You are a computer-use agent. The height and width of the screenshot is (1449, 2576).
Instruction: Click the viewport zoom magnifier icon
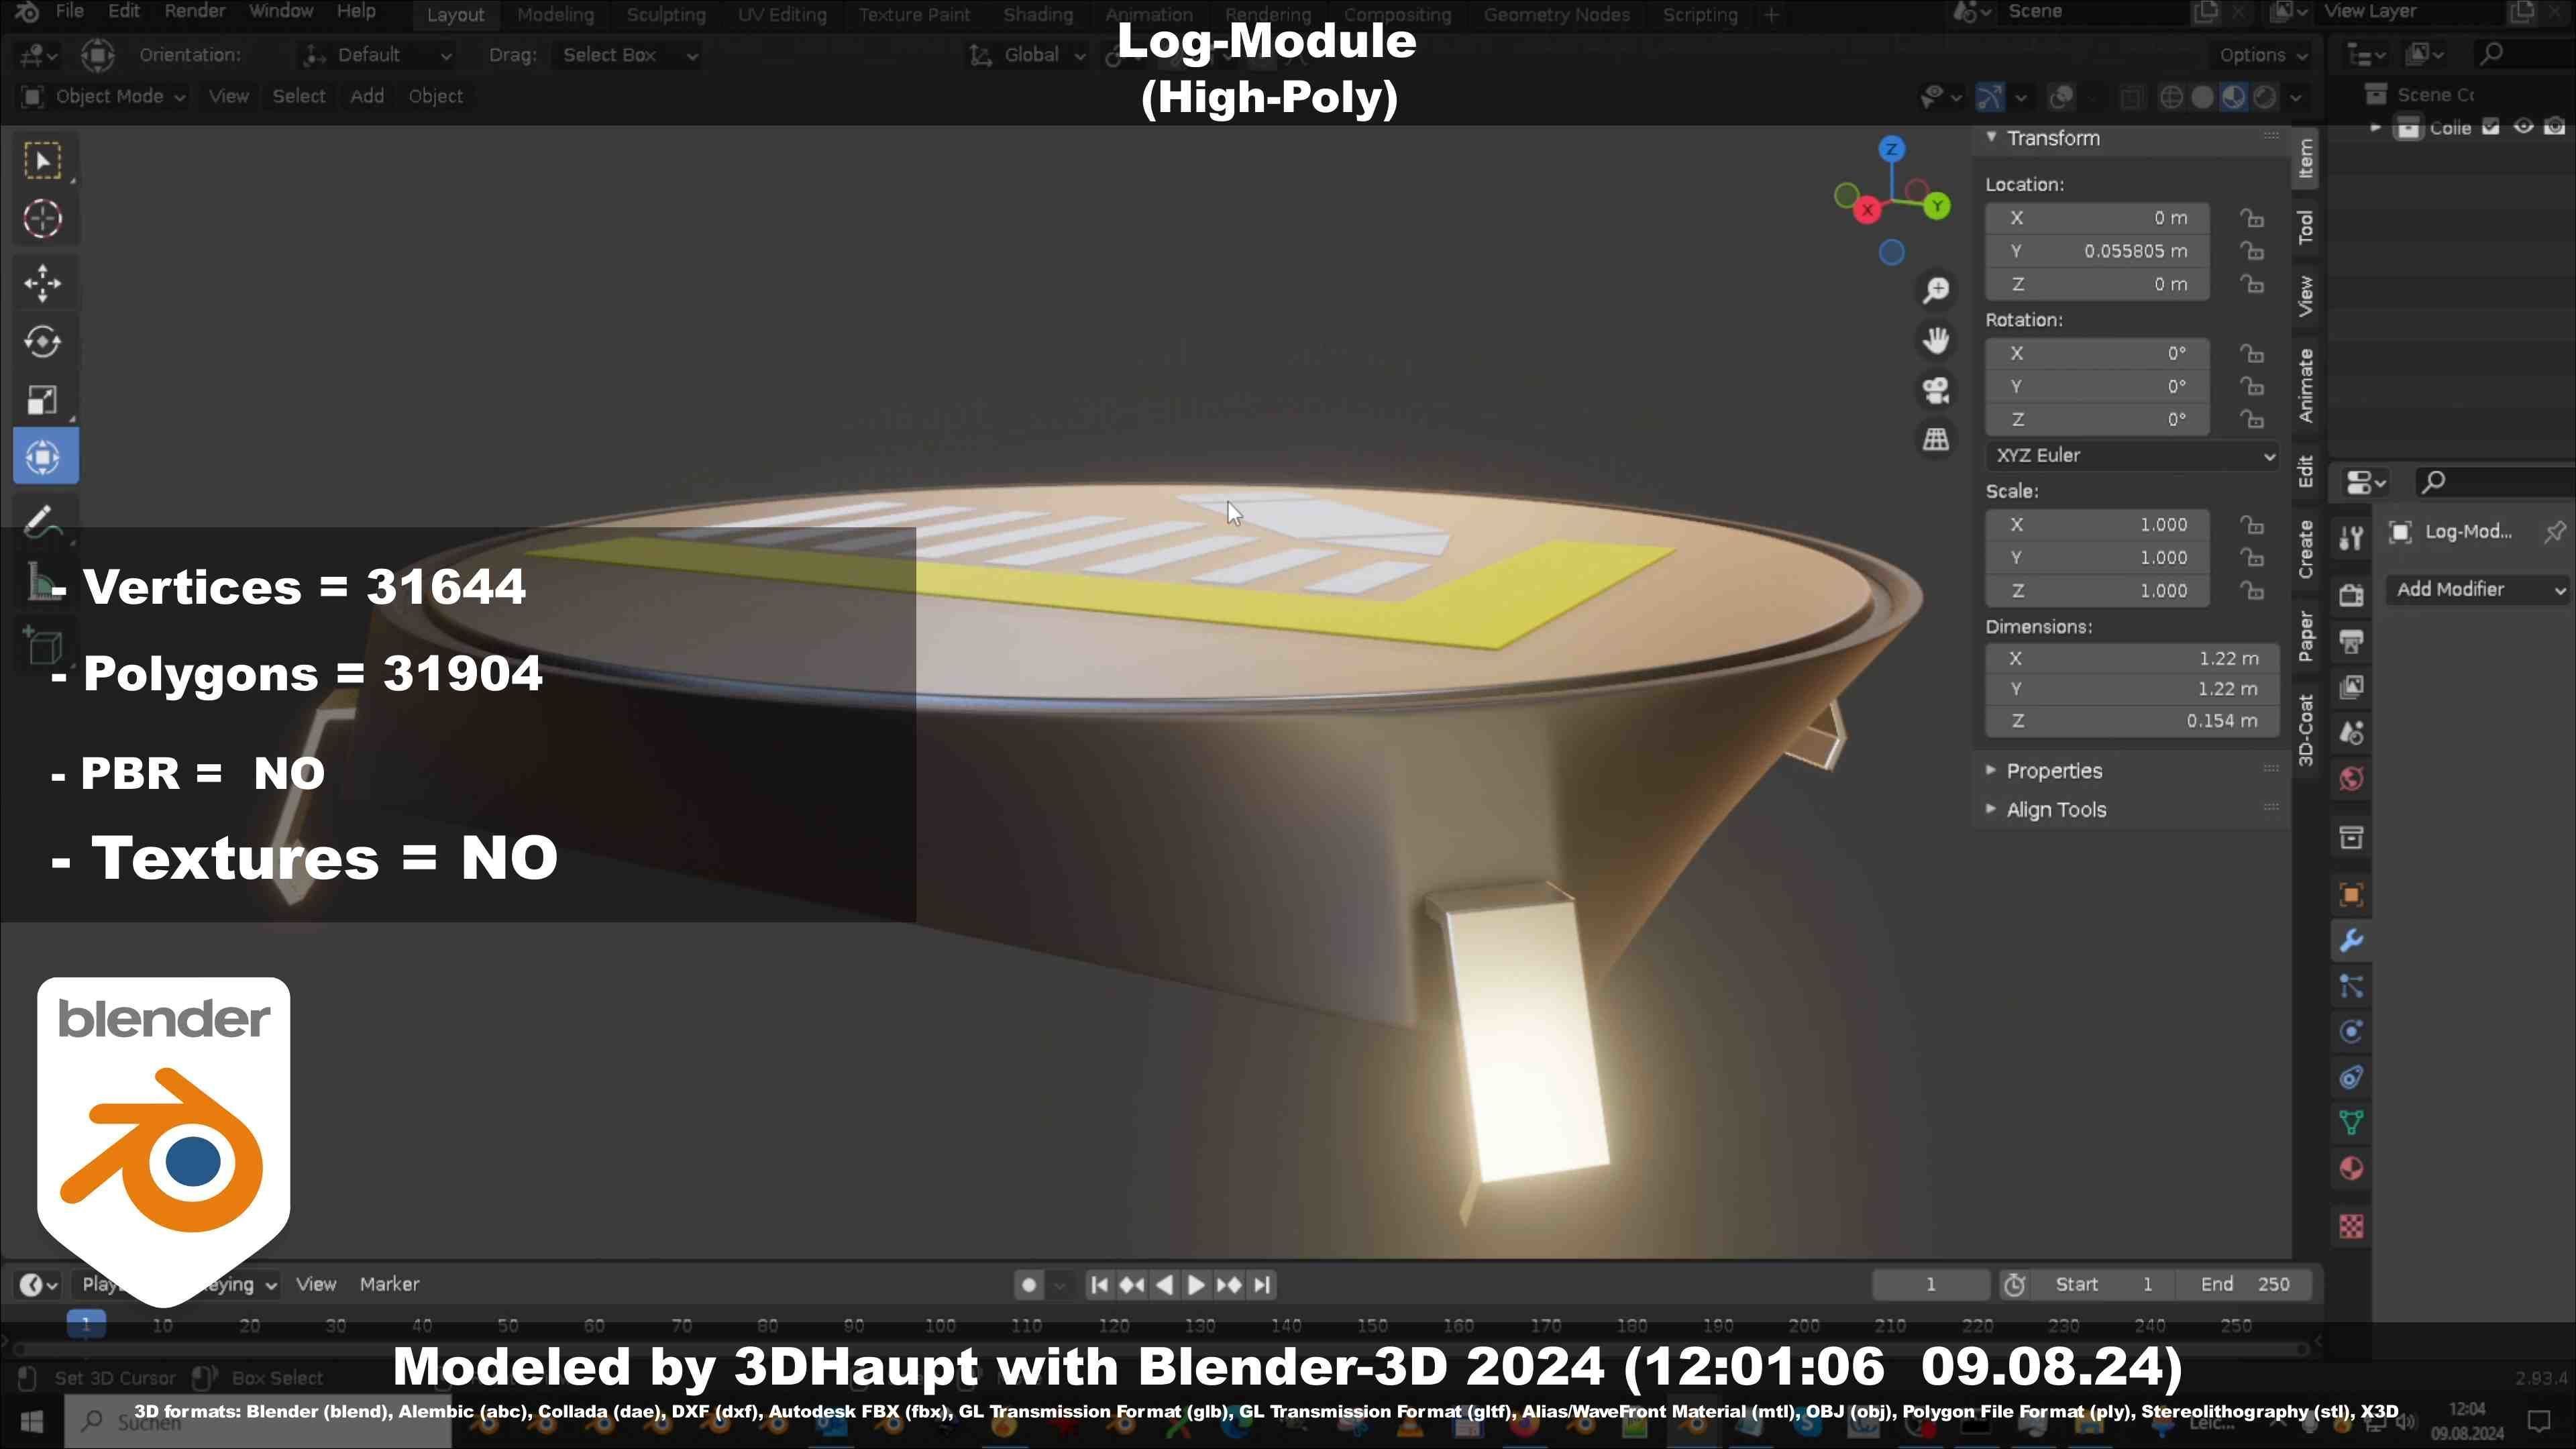click(x=1936, y=290)
